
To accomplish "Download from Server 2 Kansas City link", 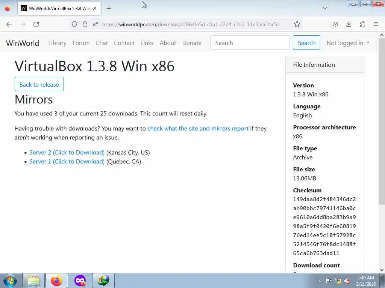I will pyautogui.click(x=67, y=152).
